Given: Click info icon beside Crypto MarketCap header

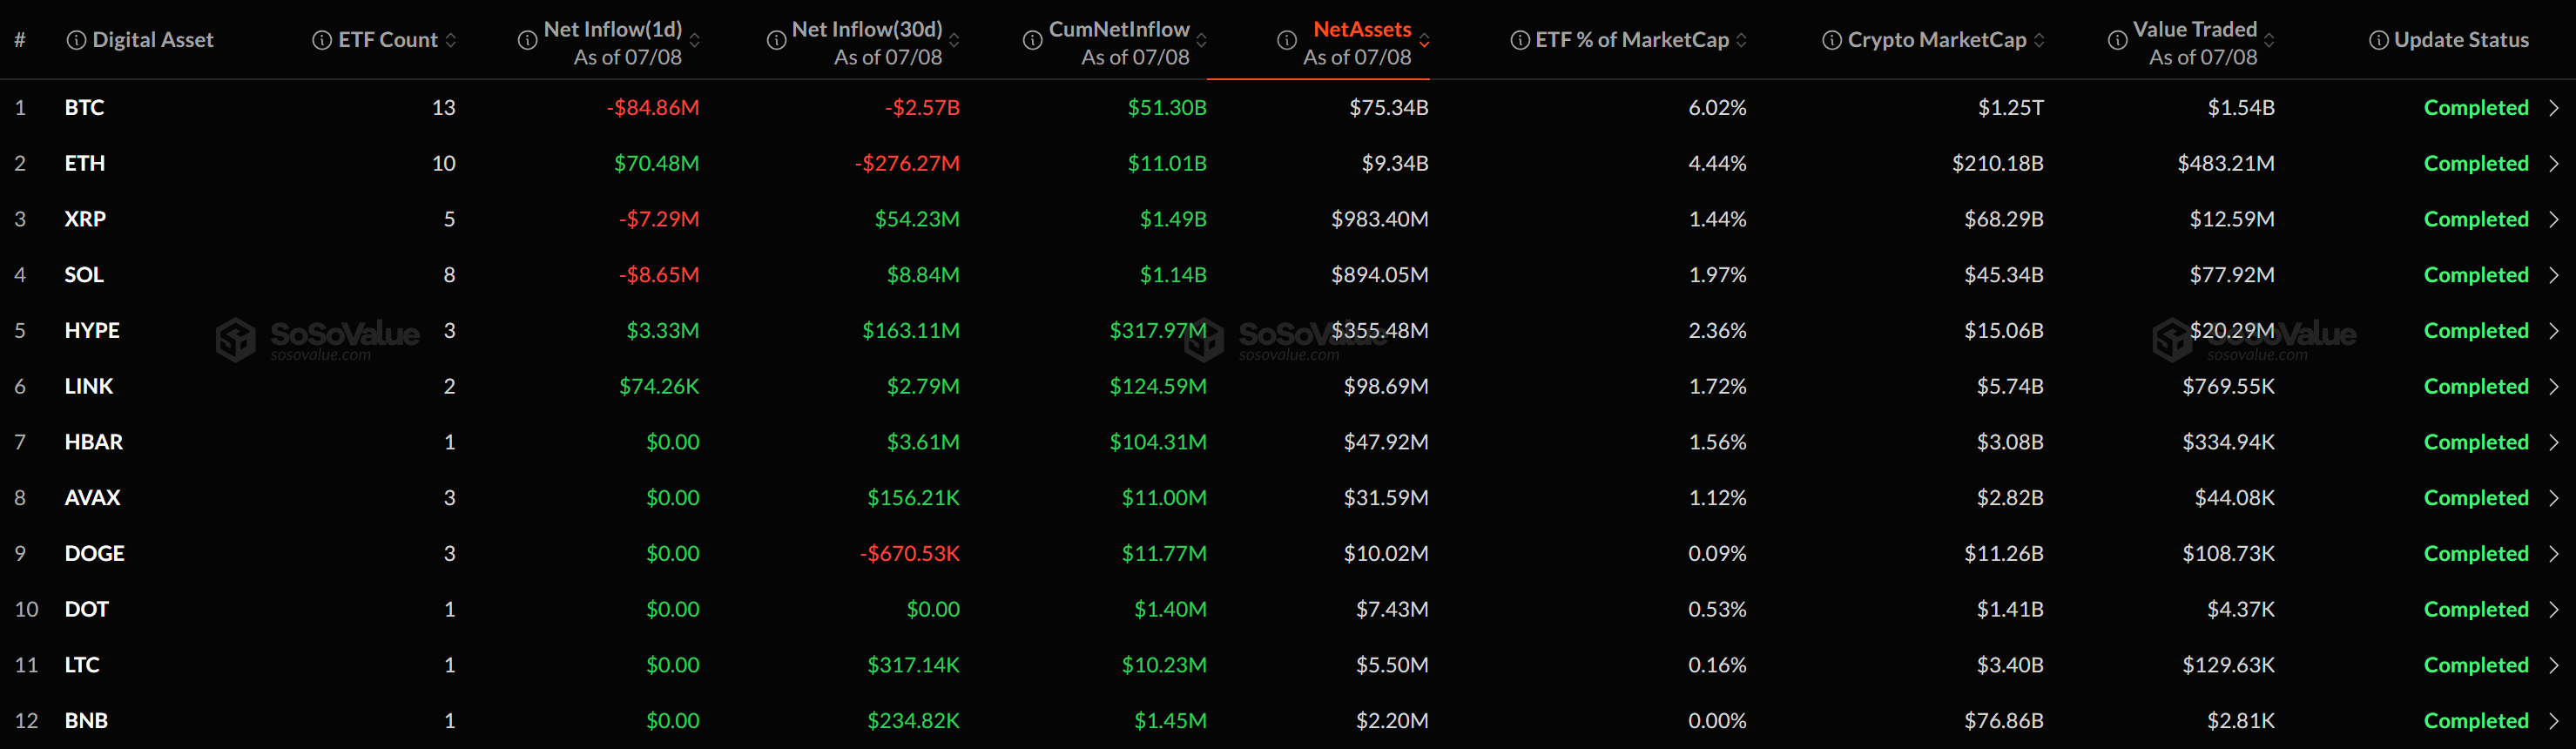Looking at the screenshot, I should (1832, 40).
